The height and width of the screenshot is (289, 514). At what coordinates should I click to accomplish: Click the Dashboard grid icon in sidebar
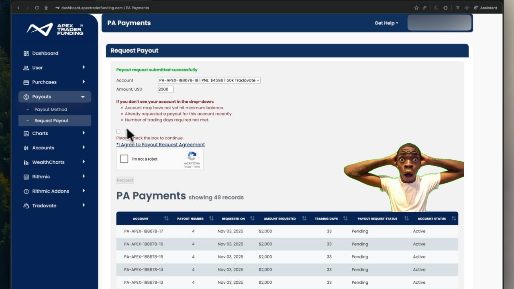pyautogui.click(x=26, y=53)
